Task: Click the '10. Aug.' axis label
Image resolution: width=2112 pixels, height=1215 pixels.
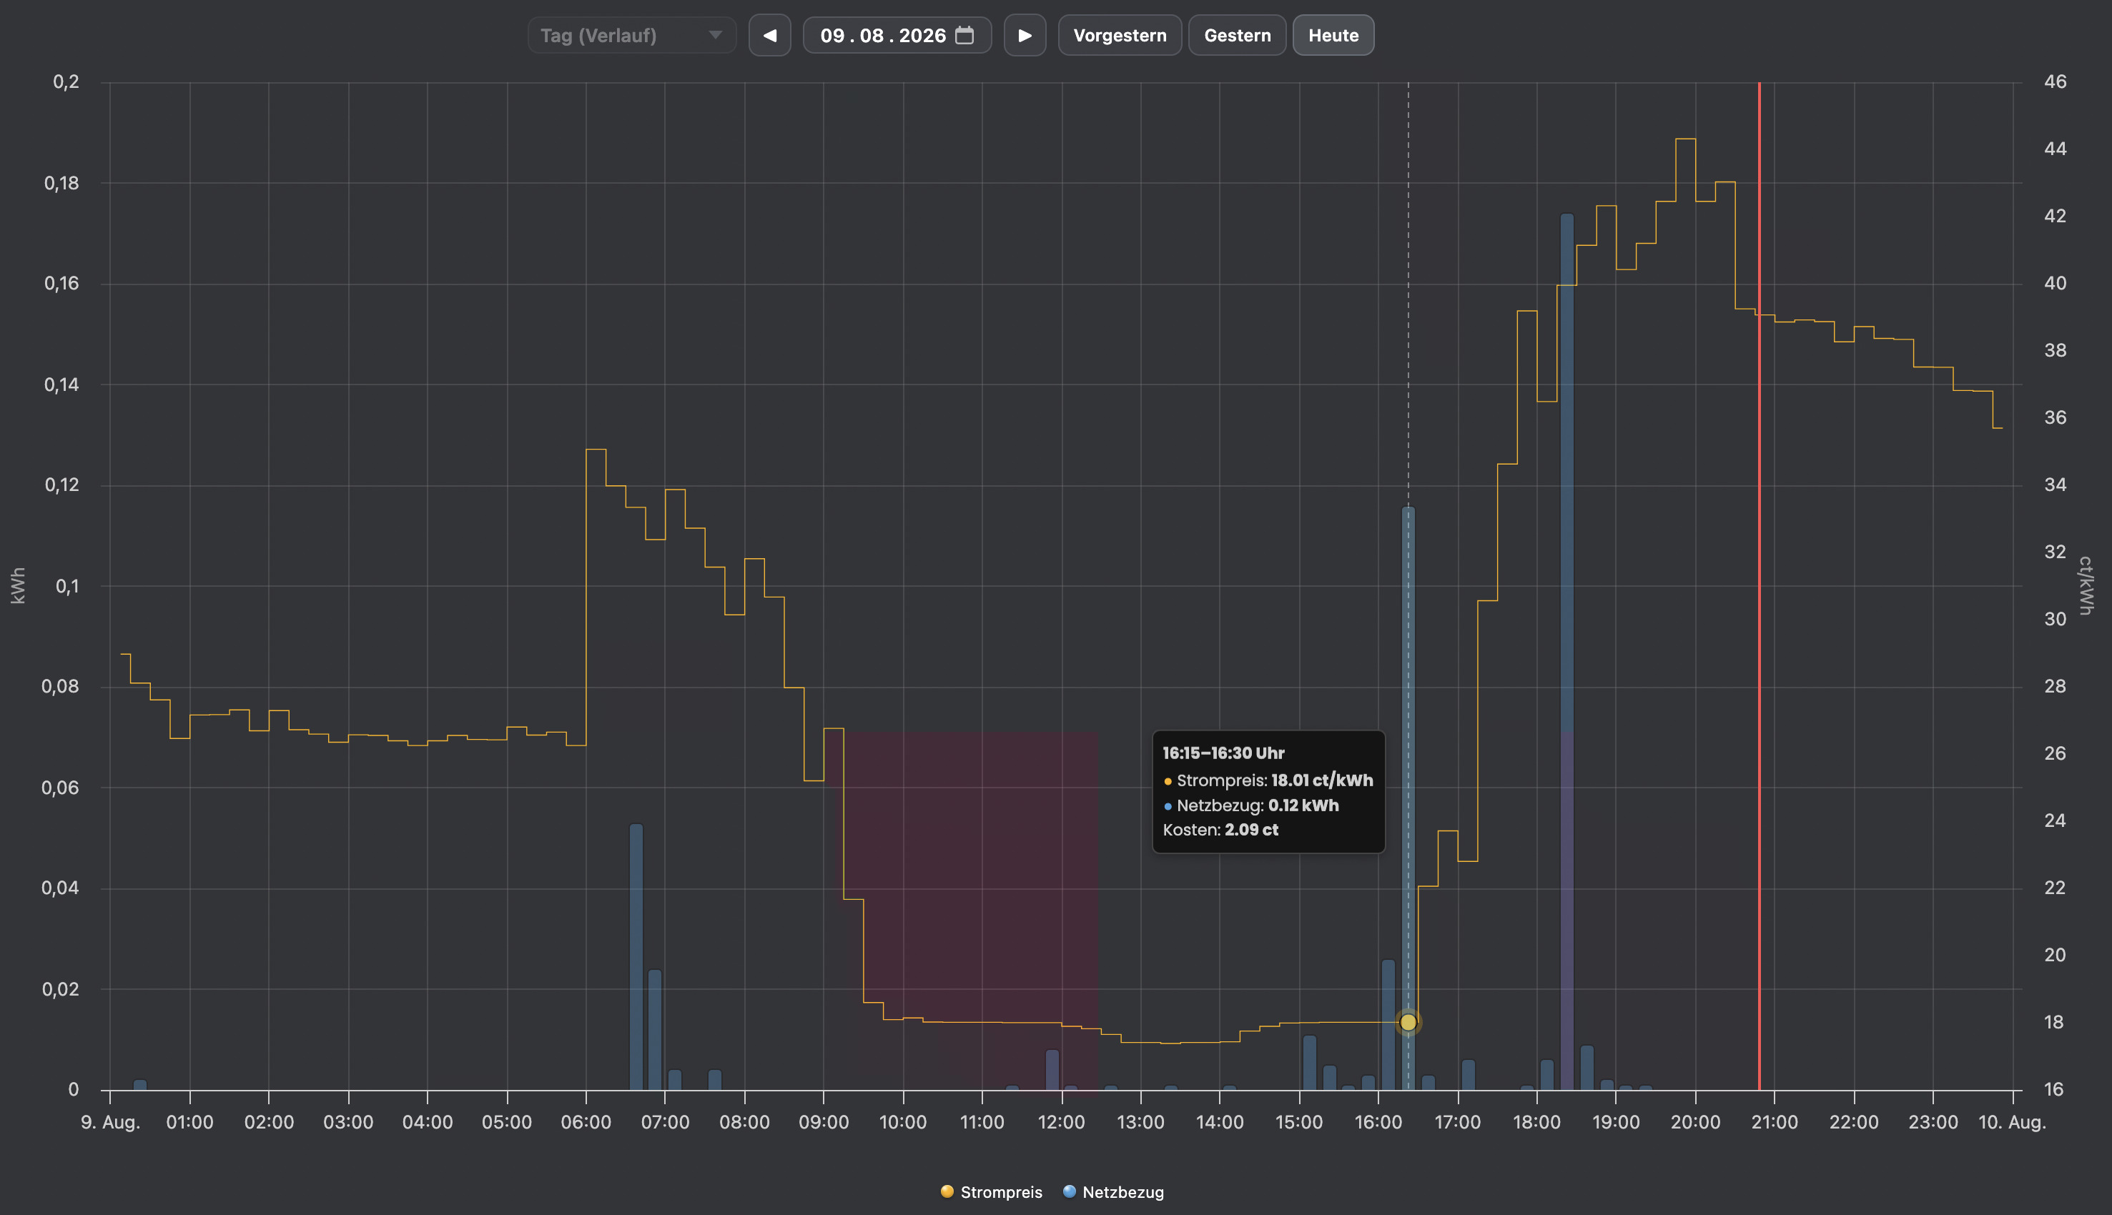Action: [2012, 1122]
